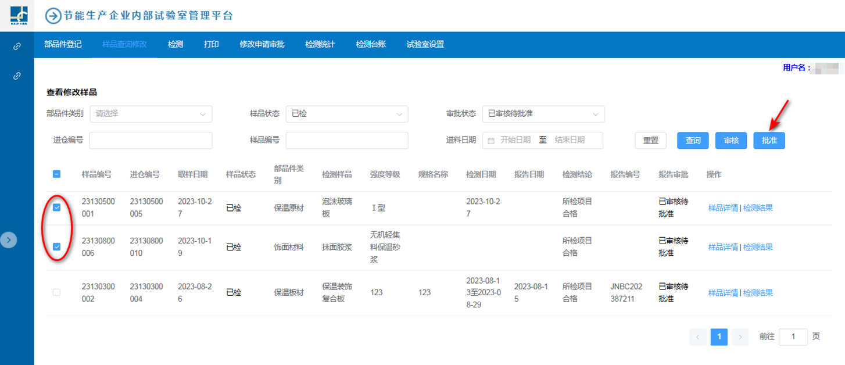Uncheck the row for sample 23130500001
845x365 pixels.
[x=57, y=208]
